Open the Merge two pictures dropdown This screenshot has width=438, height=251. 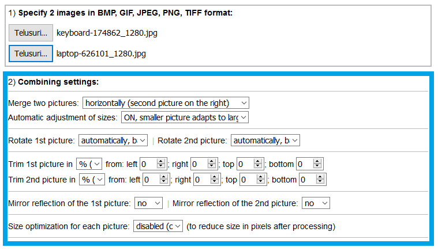point(166,103)
